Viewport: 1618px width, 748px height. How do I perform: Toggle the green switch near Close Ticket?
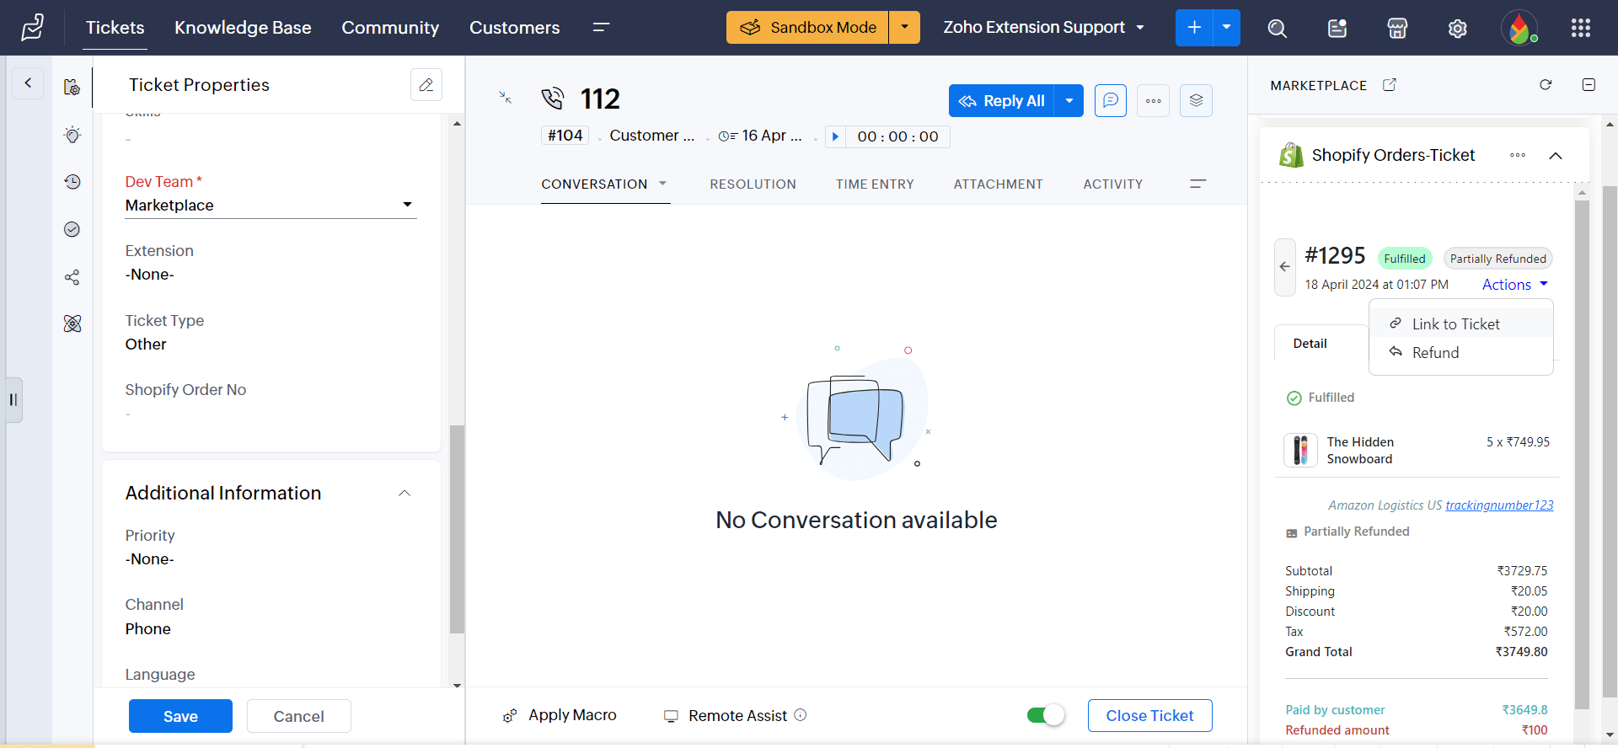point(1045,715)
